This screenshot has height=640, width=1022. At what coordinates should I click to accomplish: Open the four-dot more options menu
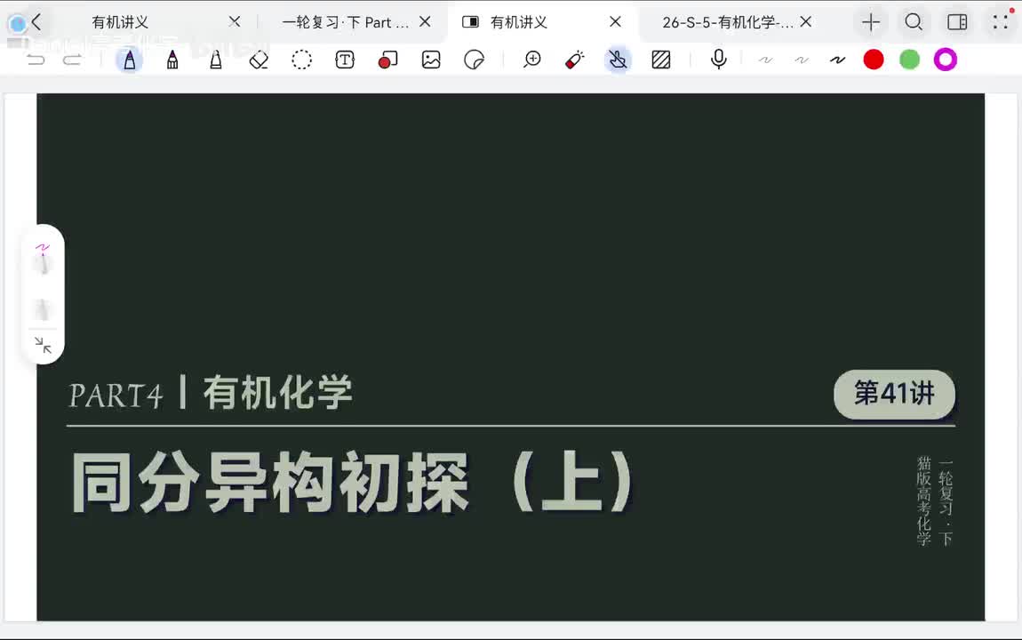[1000, 22]
